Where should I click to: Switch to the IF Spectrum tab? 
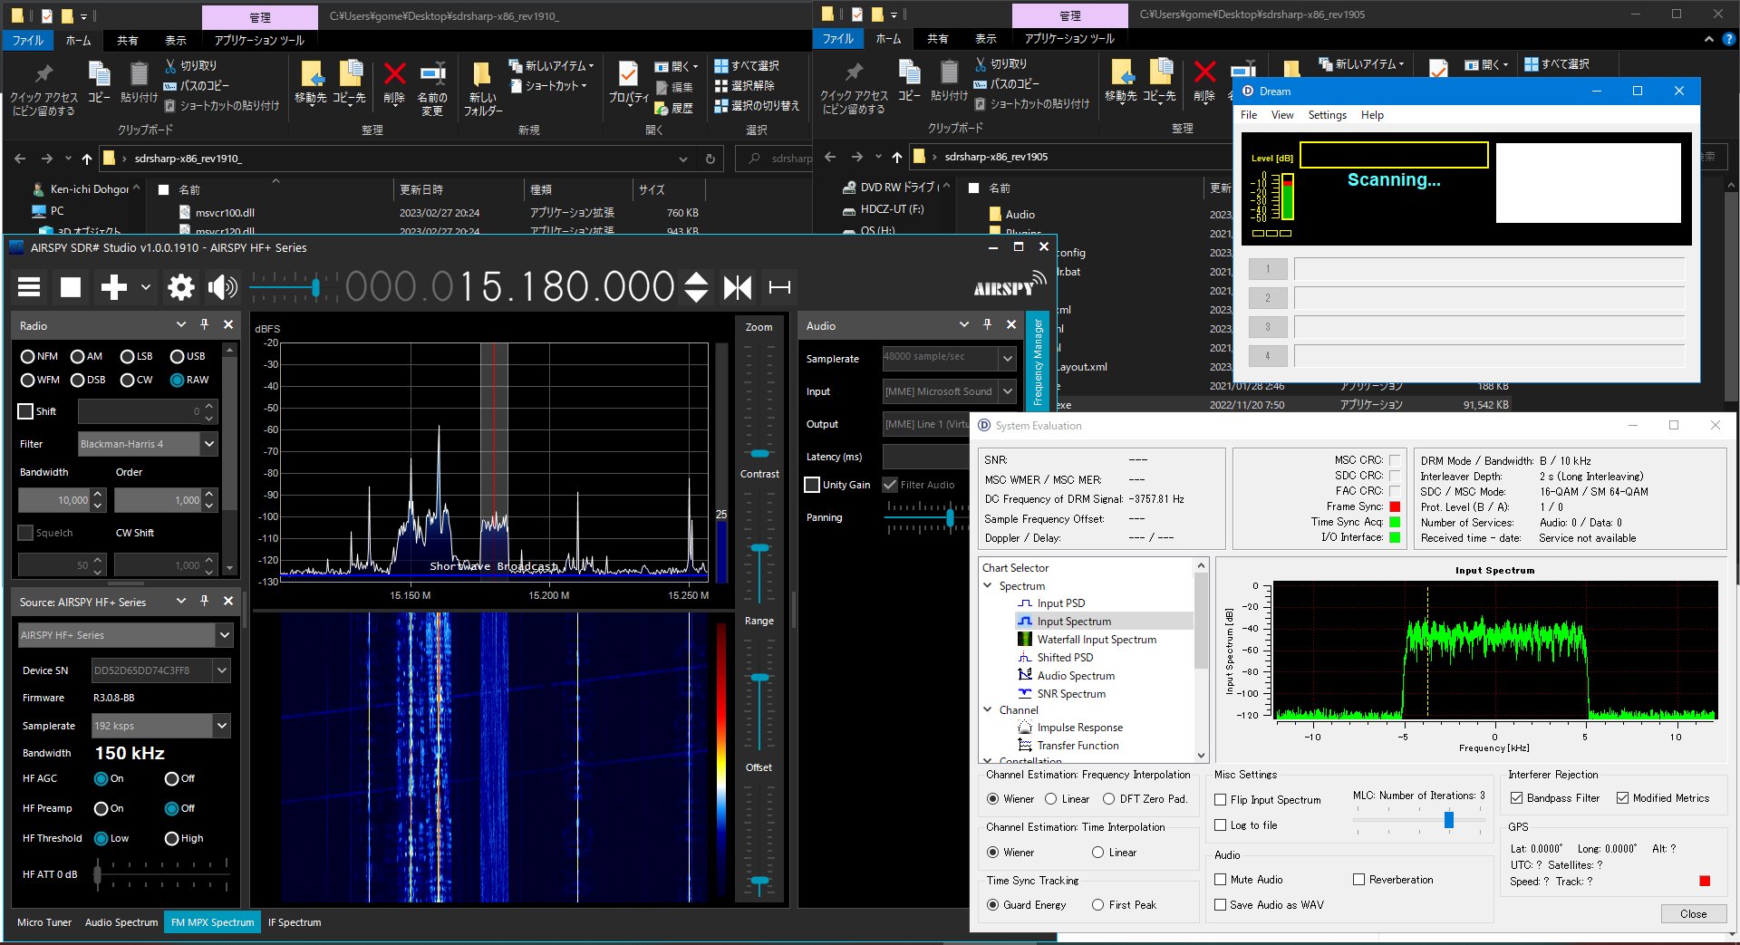pyautogui.click(x=295, y=921)
